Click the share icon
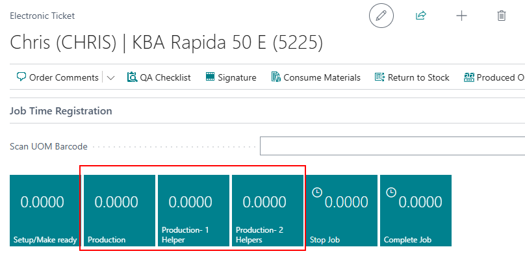This screenshot has height=260, width=525. pos(420,16)
